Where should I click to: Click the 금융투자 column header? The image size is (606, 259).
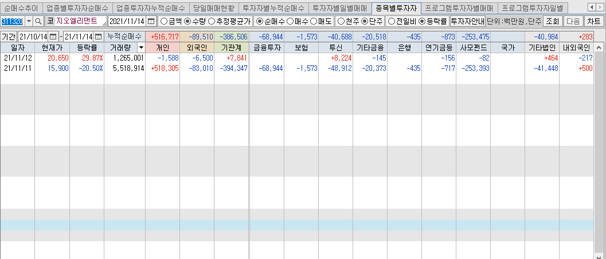[x=267, y=48]
